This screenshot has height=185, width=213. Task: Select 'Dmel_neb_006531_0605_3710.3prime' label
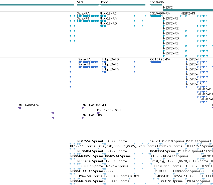click(127, 146)
